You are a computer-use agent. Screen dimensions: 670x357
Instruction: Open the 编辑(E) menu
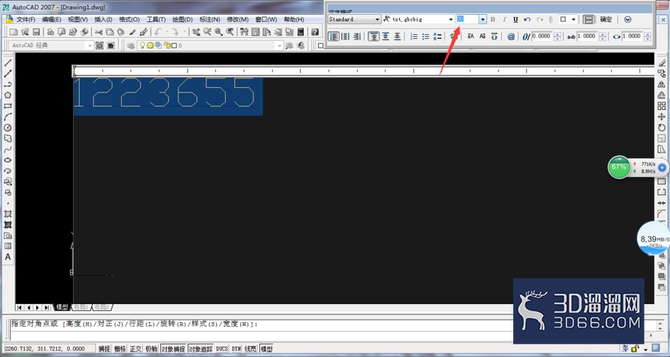52,19
